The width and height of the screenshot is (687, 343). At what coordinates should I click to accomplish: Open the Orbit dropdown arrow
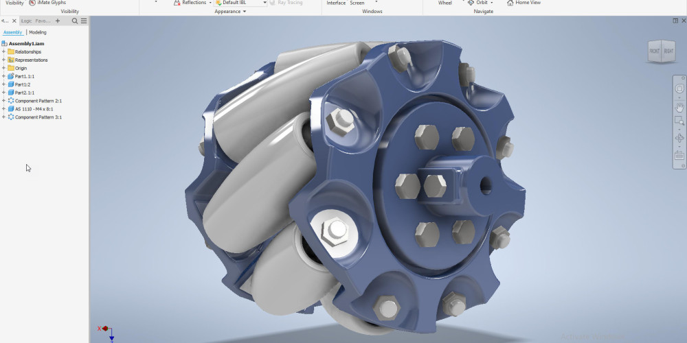(x=492, y=3)
